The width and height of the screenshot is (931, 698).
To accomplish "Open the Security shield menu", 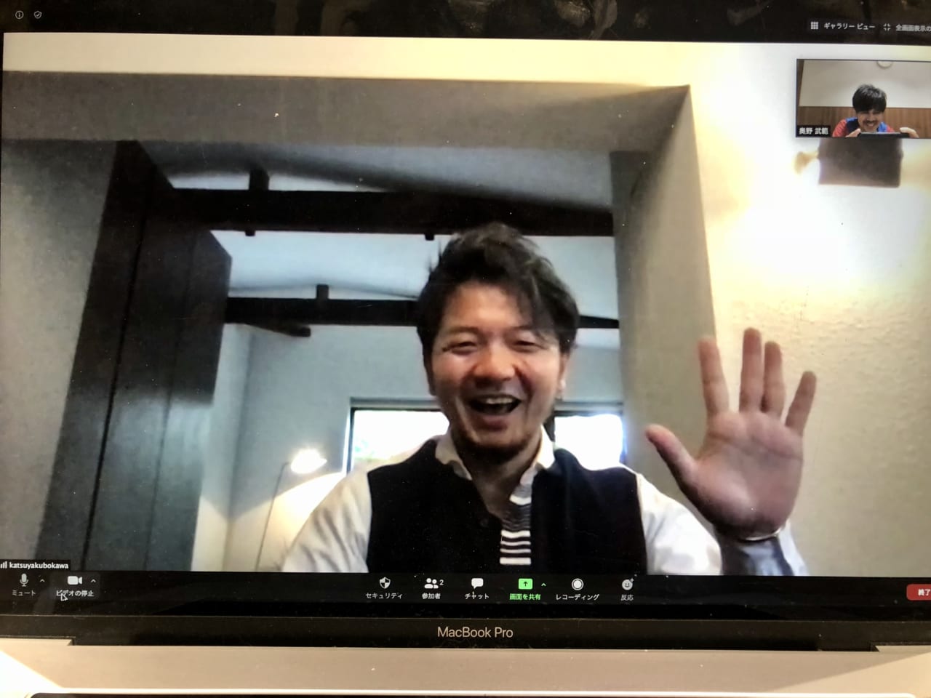I will pyautogui.click(x=384, y=584).
